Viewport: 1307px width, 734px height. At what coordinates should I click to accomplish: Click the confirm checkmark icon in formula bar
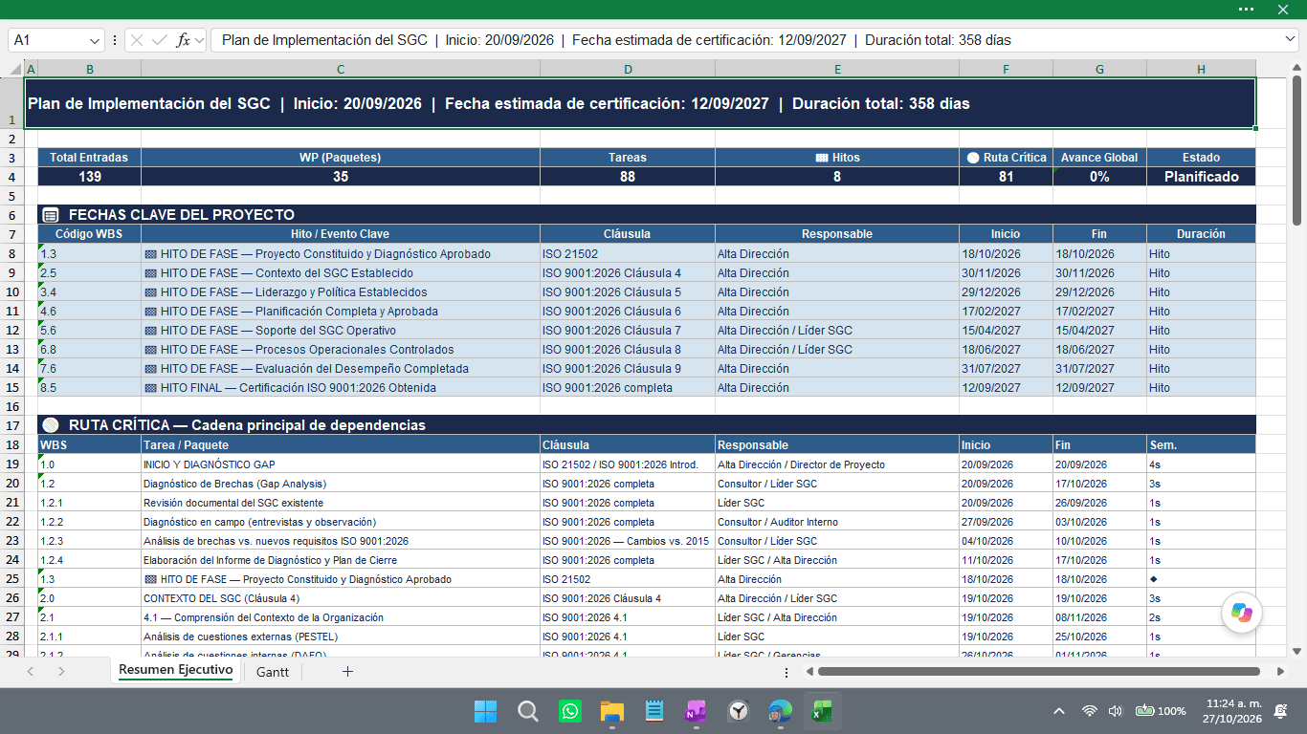tap(160, 40)
